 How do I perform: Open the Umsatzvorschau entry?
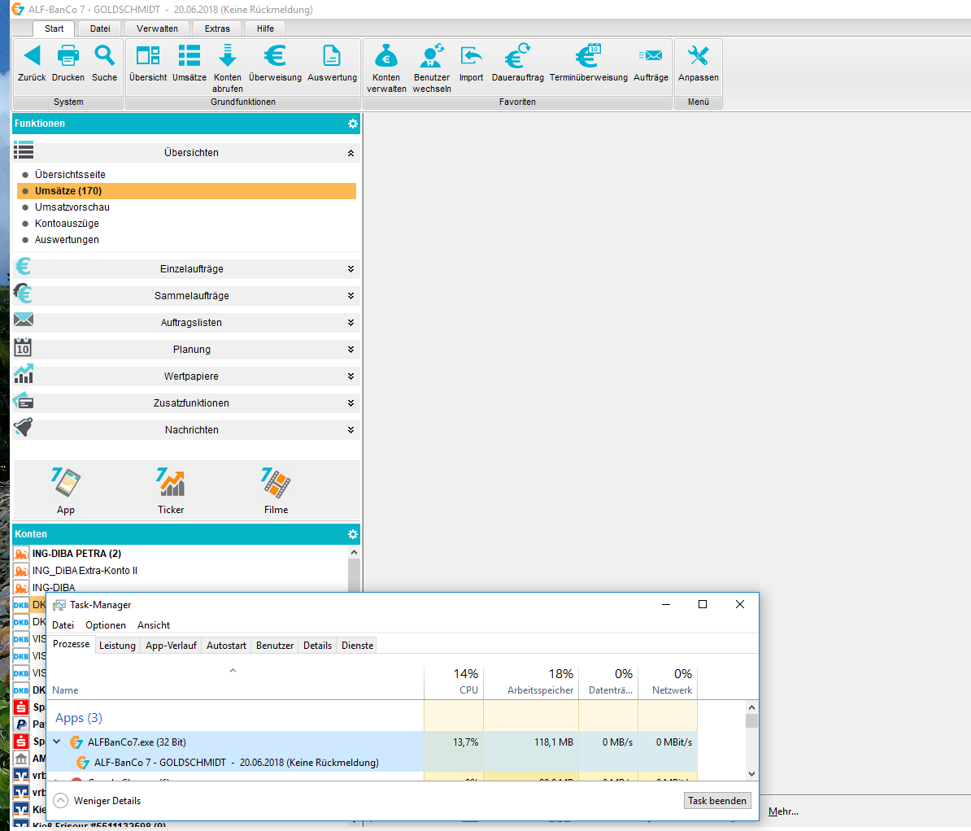tap(72, 207)
